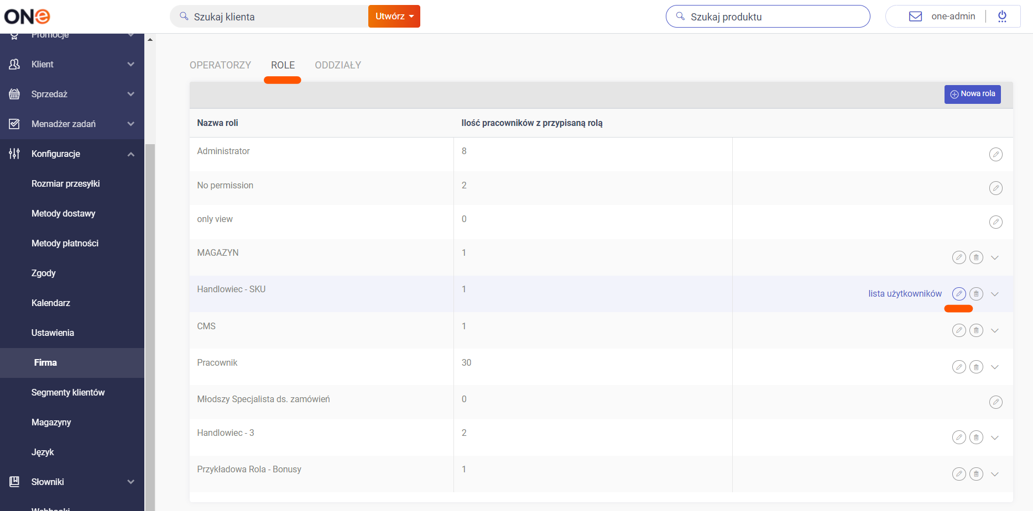1033x511 pixels.
Task: Open Ustawienia in sidebar
Action: click(53, 333)
